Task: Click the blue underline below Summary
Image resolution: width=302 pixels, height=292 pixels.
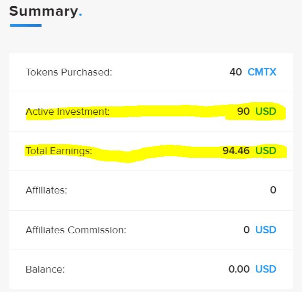Action: click(x=26, y=25)
